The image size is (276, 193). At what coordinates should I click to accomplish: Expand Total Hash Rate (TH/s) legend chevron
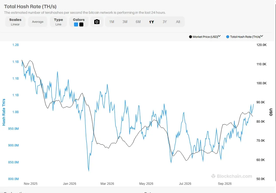tap(262, 36)
